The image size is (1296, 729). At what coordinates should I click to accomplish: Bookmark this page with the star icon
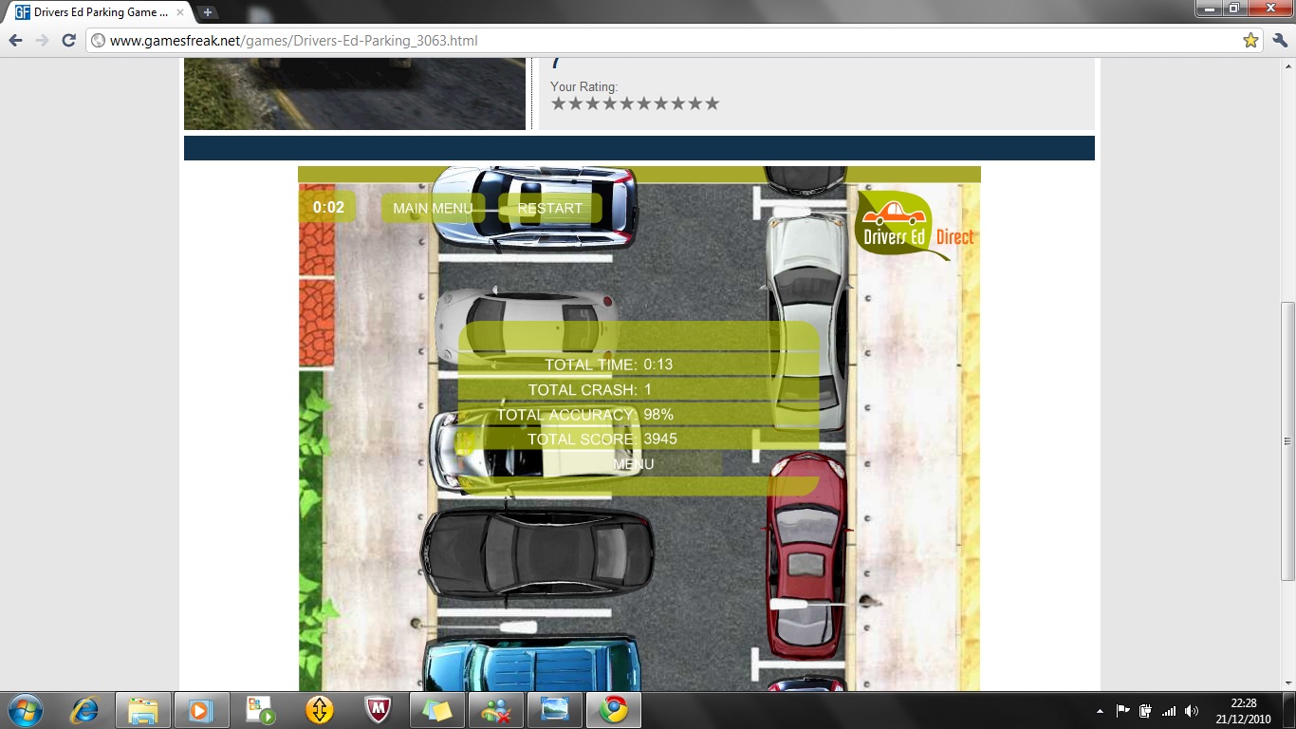pyautogui.click(x=1250, y=41)
